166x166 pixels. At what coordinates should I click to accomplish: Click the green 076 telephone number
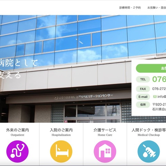pos(159,79)
